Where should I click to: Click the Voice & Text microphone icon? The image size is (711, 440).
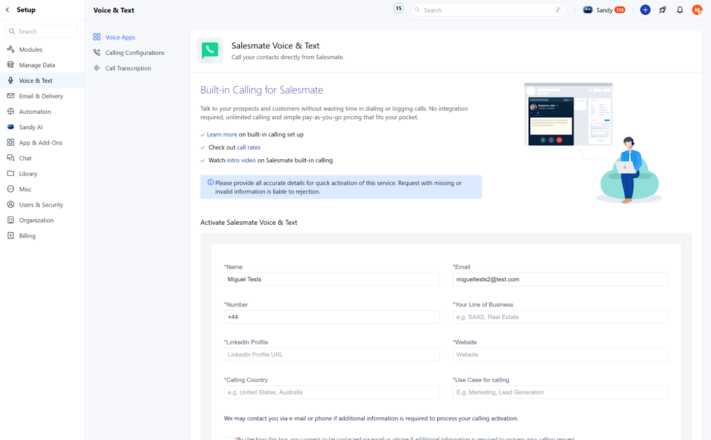point(10,81)
